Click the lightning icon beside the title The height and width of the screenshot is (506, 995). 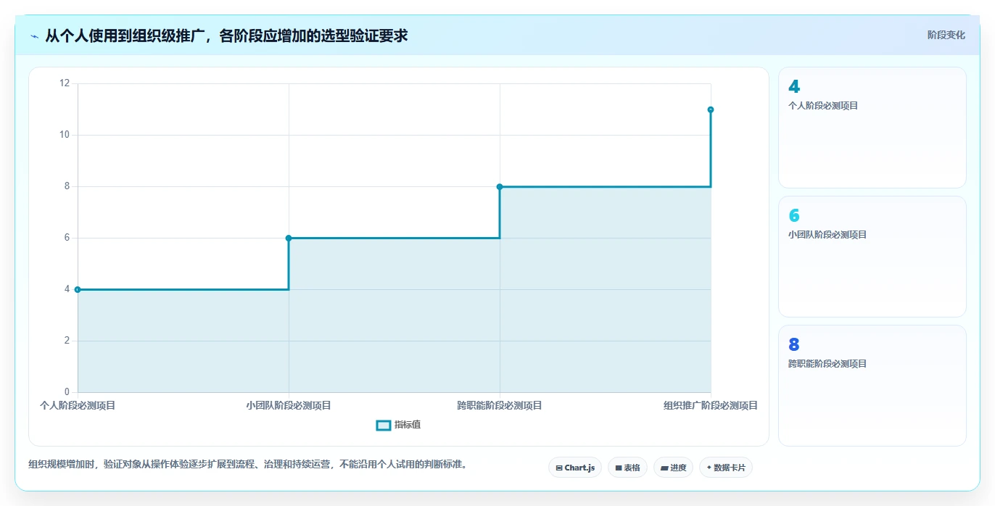(x=35, y=36)
